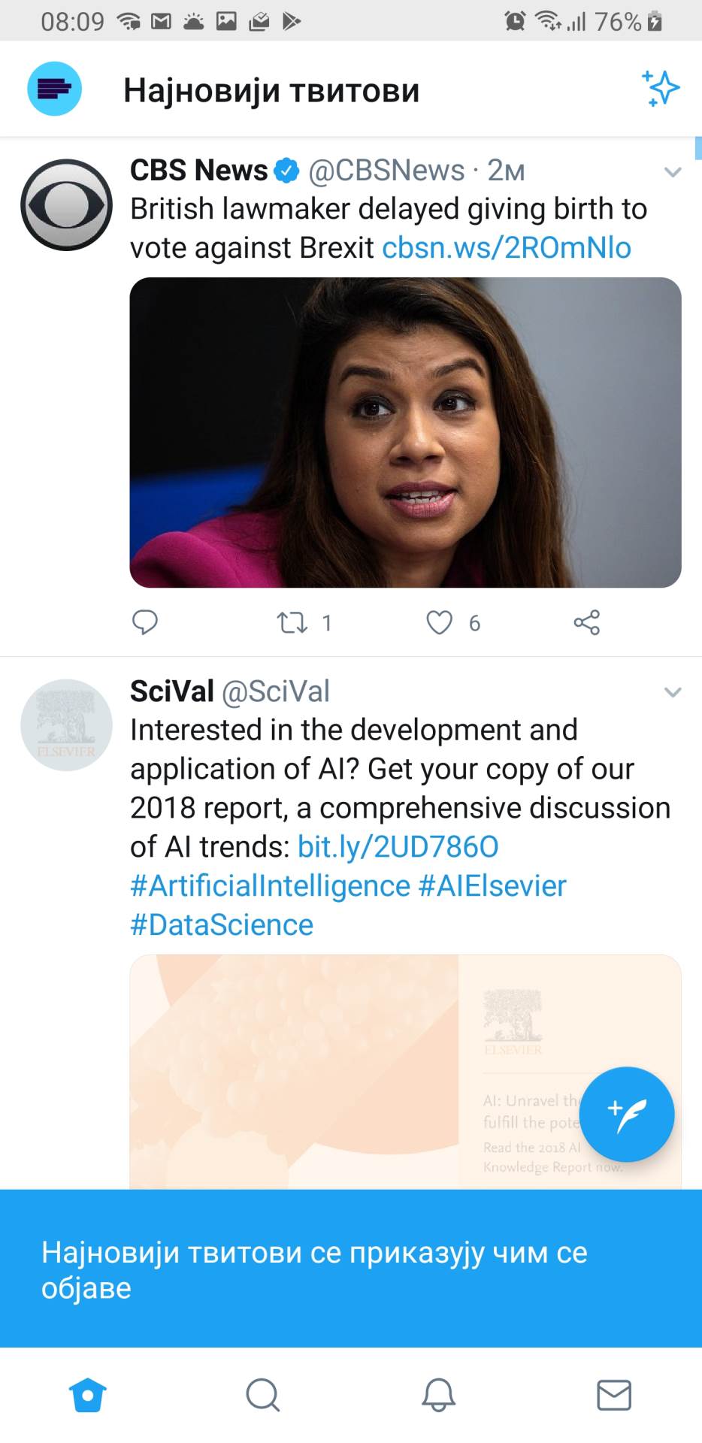Open the cbsn.ws/2ROmNlo link

coord(507,248)
